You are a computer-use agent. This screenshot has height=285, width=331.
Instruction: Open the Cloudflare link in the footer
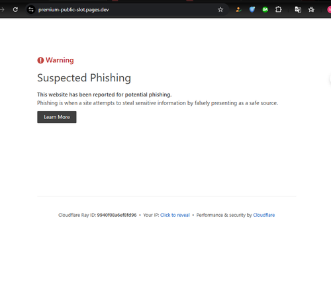coord(264,215)
